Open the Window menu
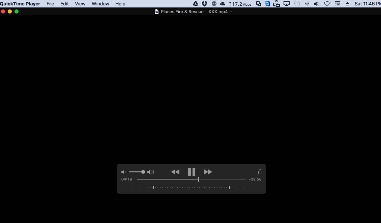 [100, 4]
